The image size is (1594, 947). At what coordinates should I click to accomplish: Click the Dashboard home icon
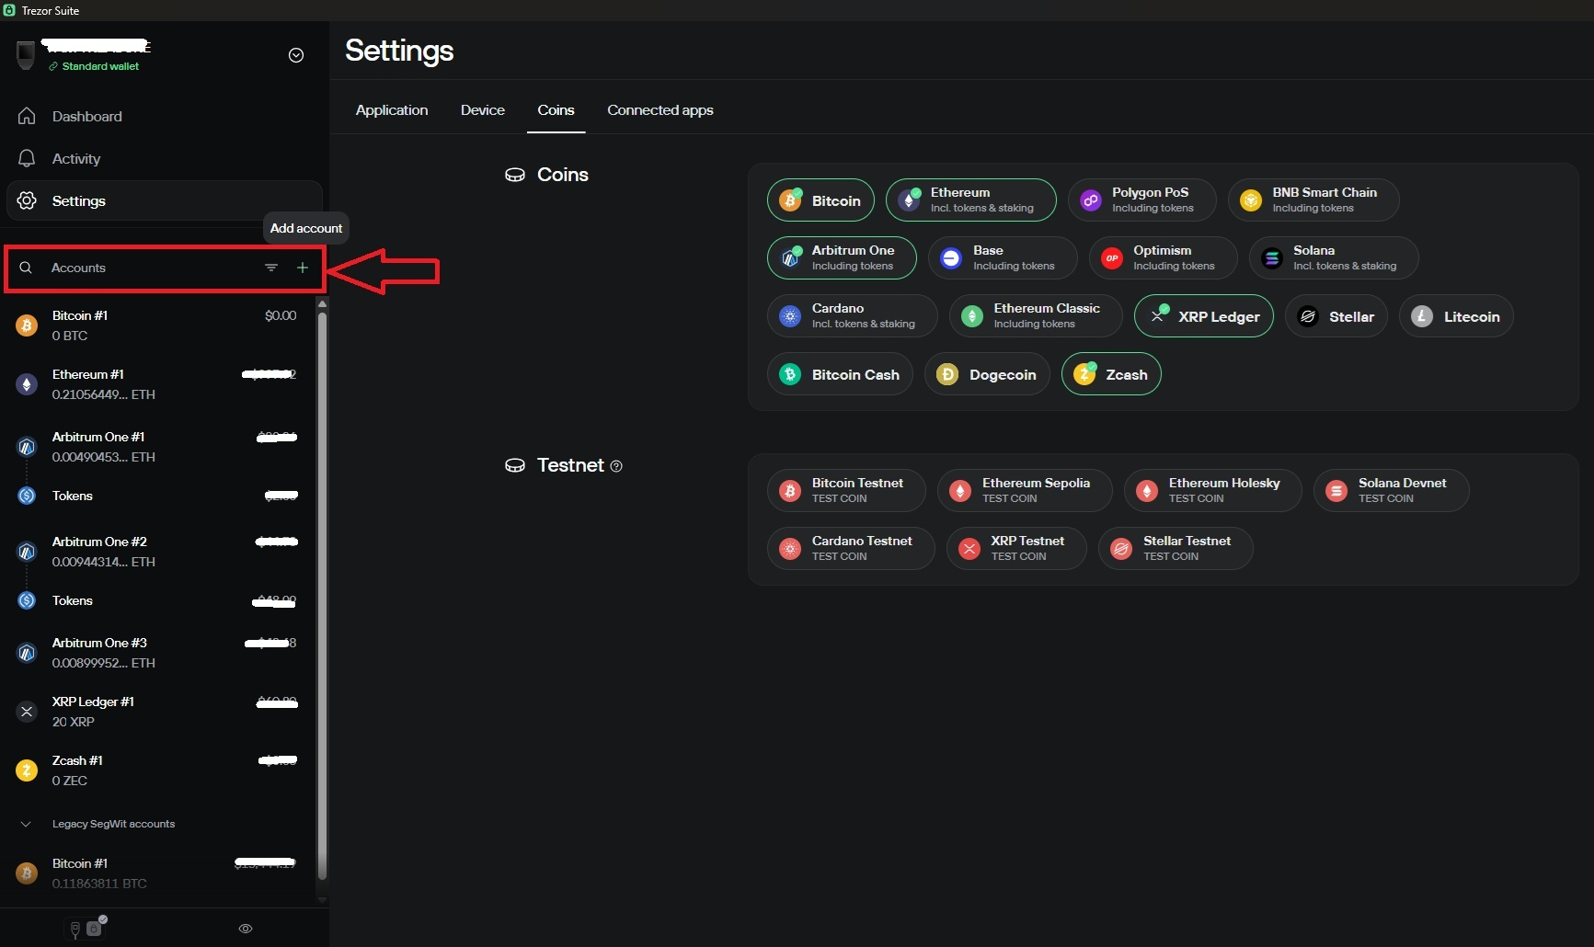click(x=27, y=116)
